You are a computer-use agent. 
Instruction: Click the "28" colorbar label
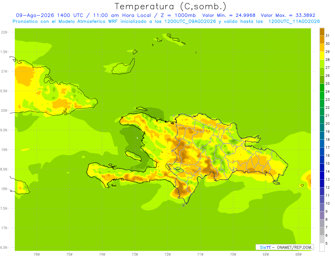(327, 60)
